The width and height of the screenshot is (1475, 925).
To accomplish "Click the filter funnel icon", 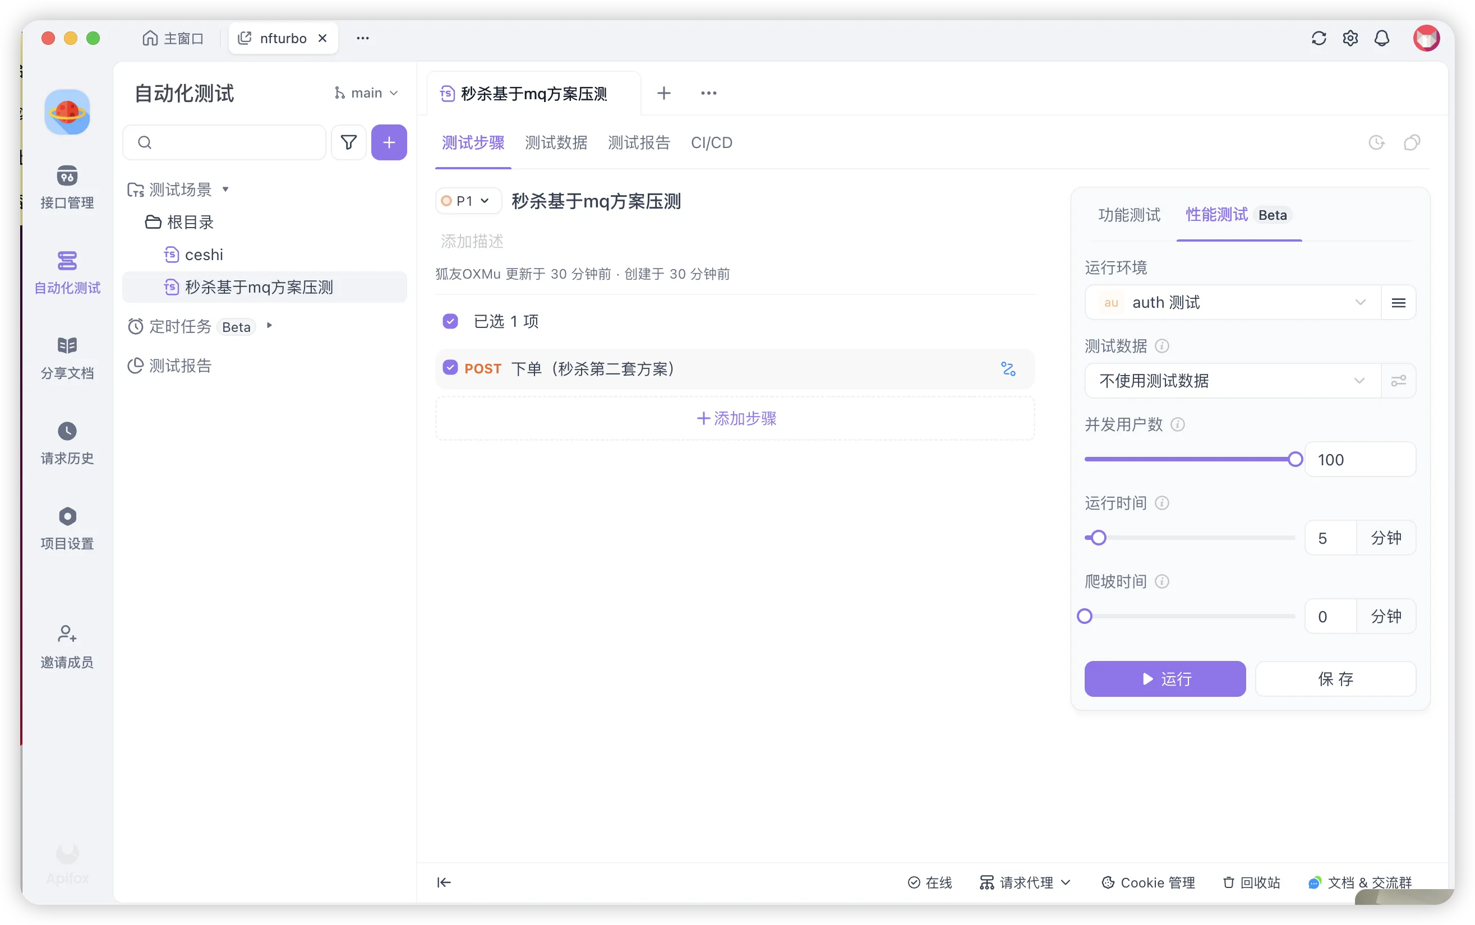I will click(x=349, y=142).
